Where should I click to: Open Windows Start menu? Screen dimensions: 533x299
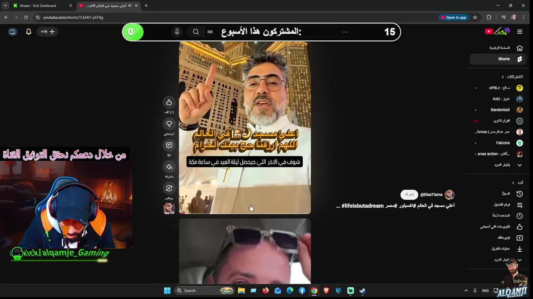[167, 291]
